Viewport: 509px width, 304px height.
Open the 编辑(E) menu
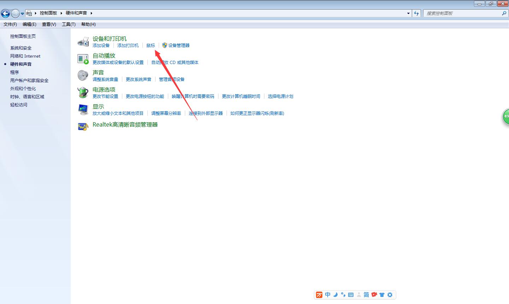click(29, 24)
